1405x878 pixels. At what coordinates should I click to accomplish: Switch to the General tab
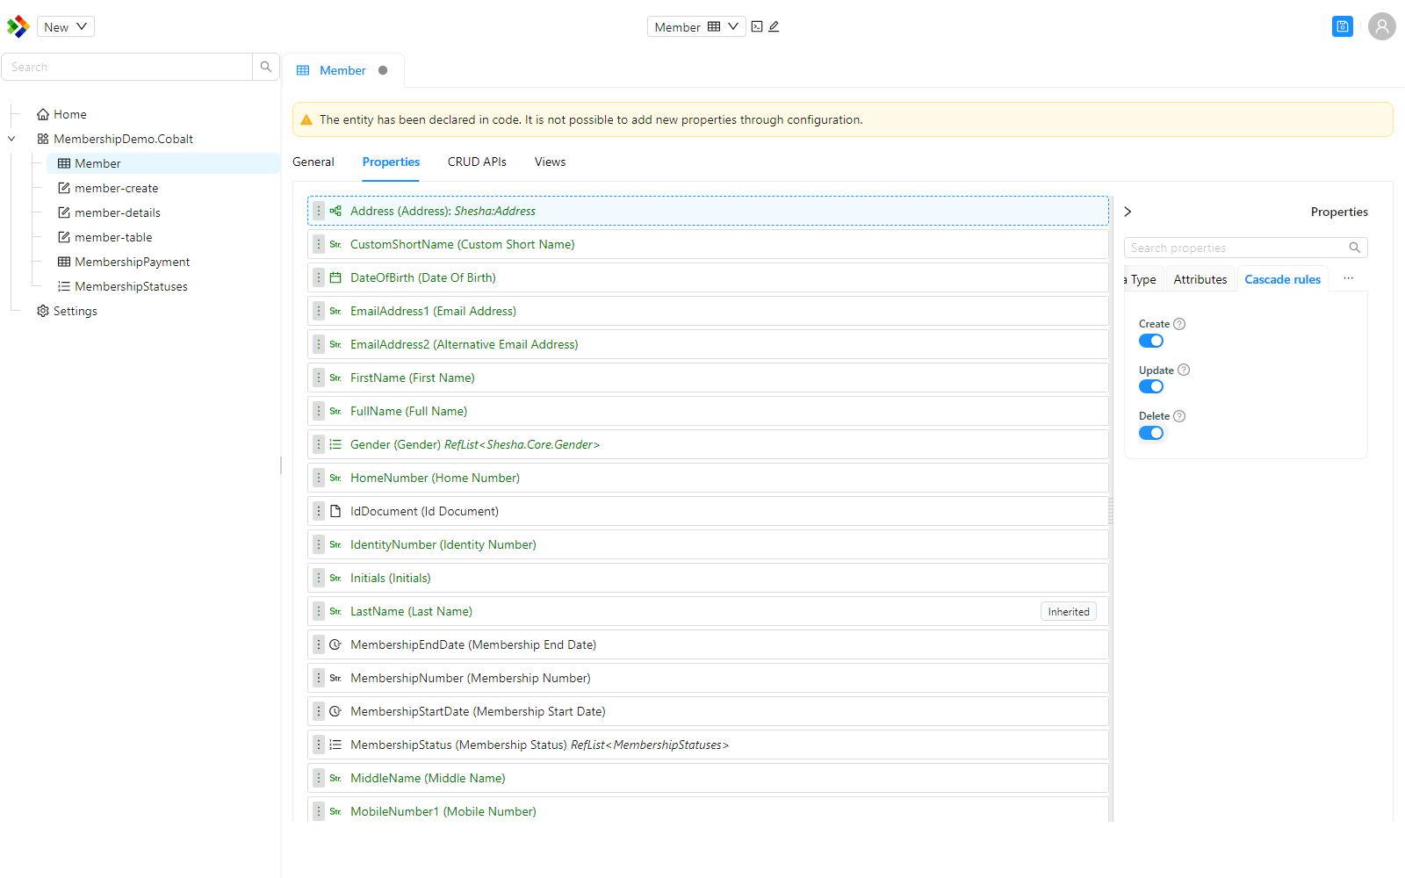(x=313, y=162)
